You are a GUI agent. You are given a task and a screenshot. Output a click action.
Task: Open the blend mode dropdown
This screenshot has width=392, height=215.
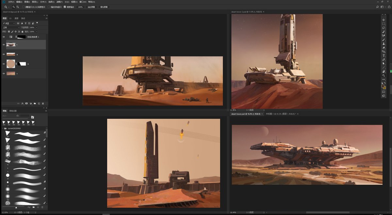click(11, 27)
